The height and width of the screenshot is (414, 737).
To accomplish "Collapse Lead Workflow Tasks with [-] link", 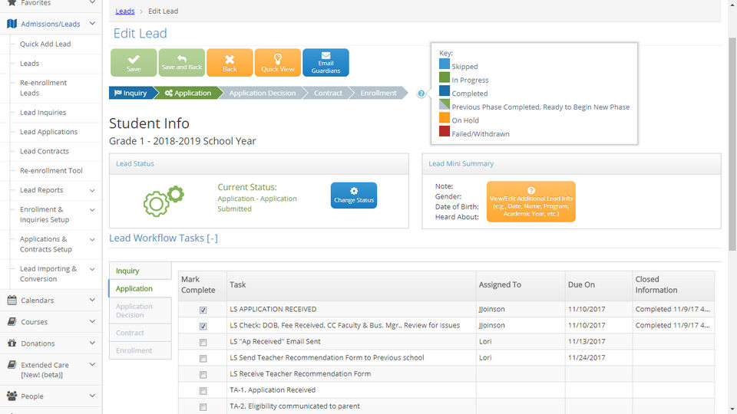I will (212, 238).
